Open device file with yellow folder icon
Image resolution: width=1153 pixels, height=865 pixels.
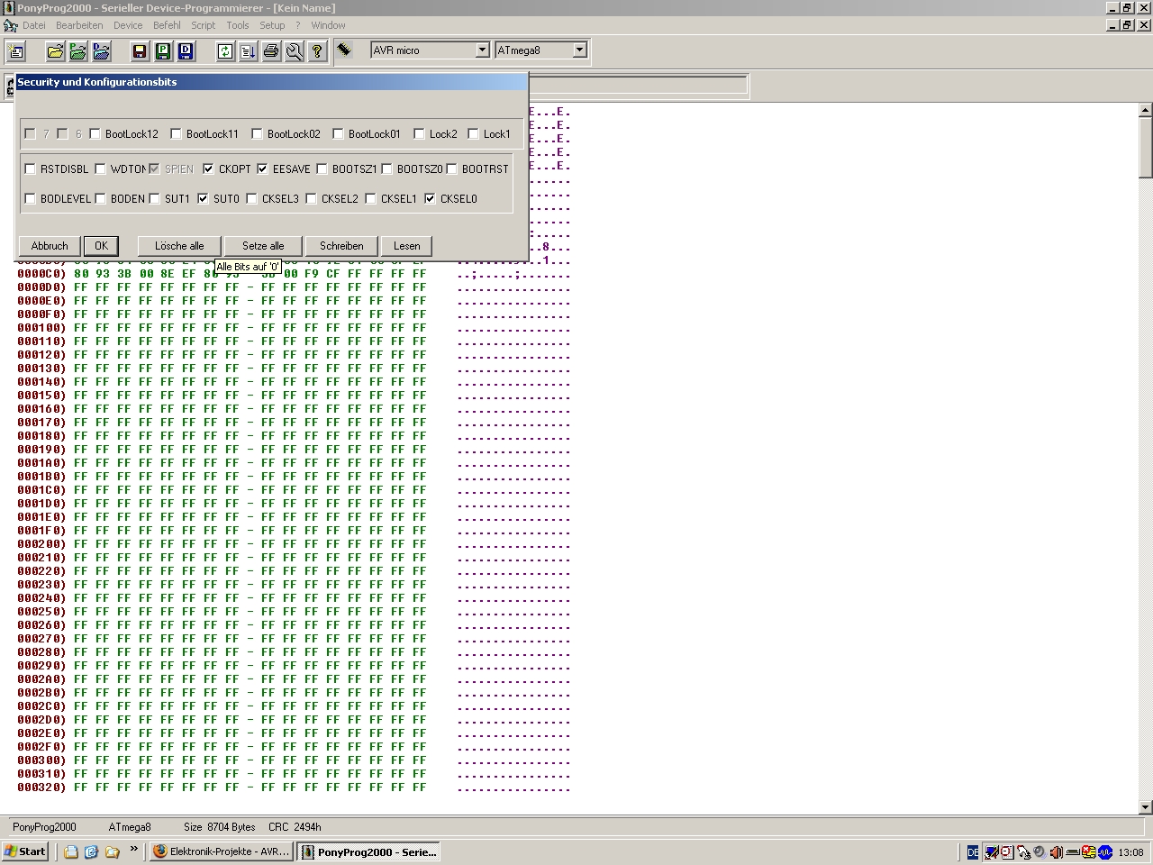coord(55,51)
